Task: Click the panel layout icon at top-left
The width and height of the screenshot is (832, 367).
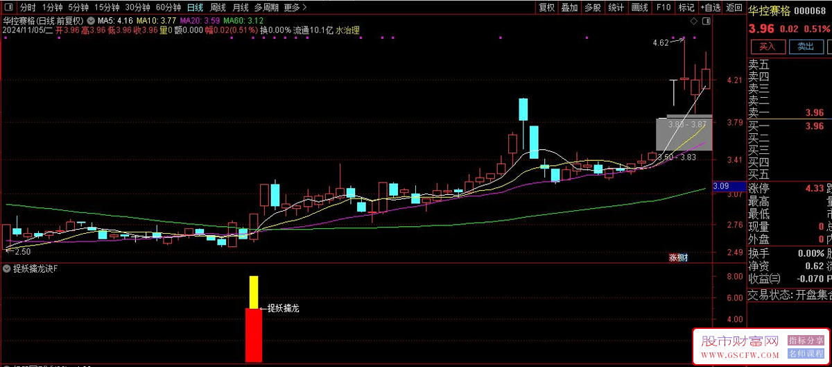Action: click(7, 8)
